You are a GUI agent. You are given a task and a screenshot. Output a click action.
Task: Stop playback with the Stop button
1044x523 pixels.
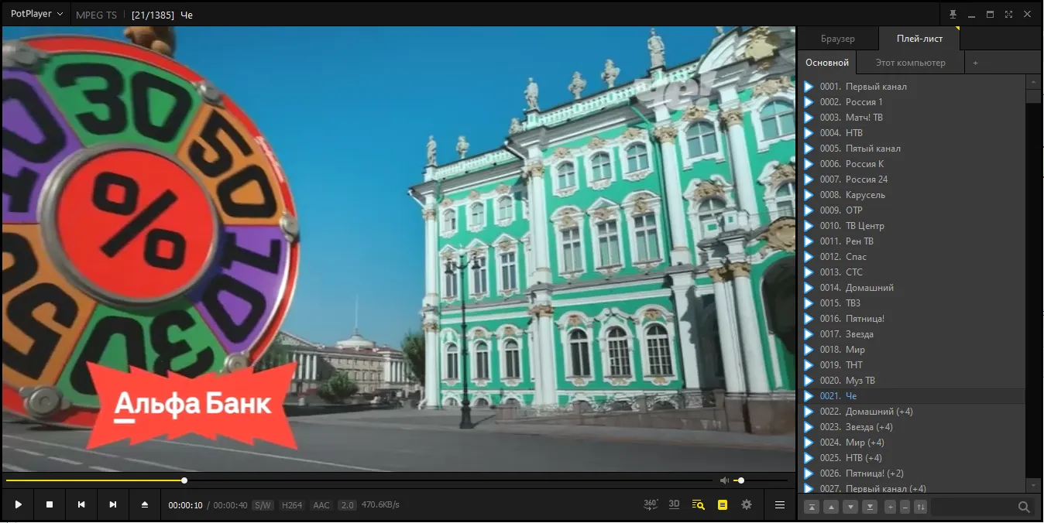click(x=50, y=504)
